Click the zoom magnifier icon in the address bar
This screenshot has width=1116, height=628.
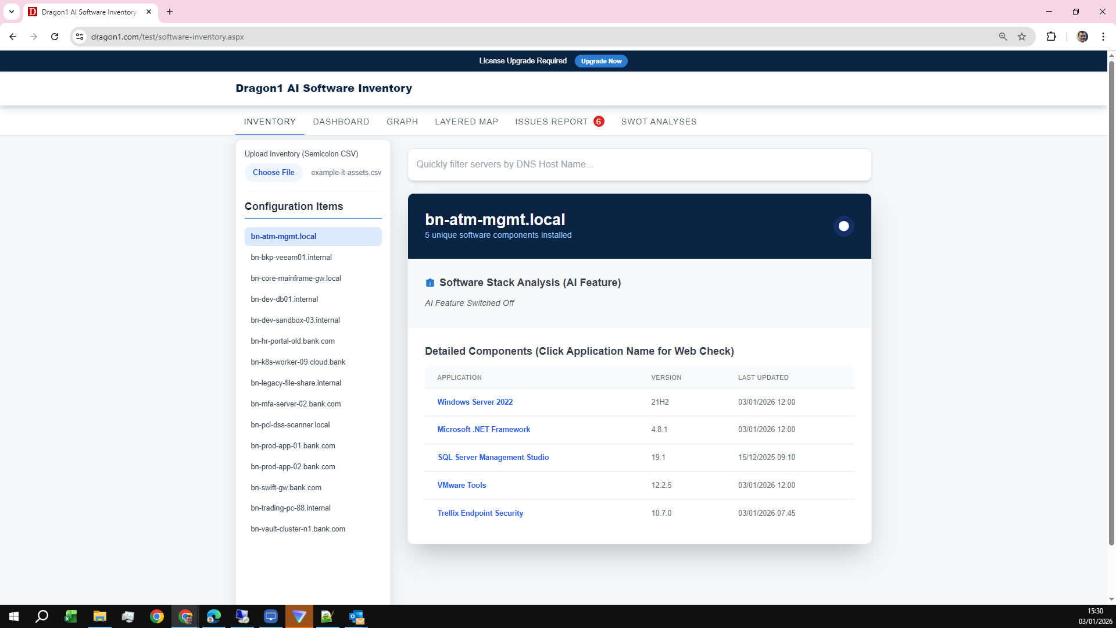(x=1003, y=36)
